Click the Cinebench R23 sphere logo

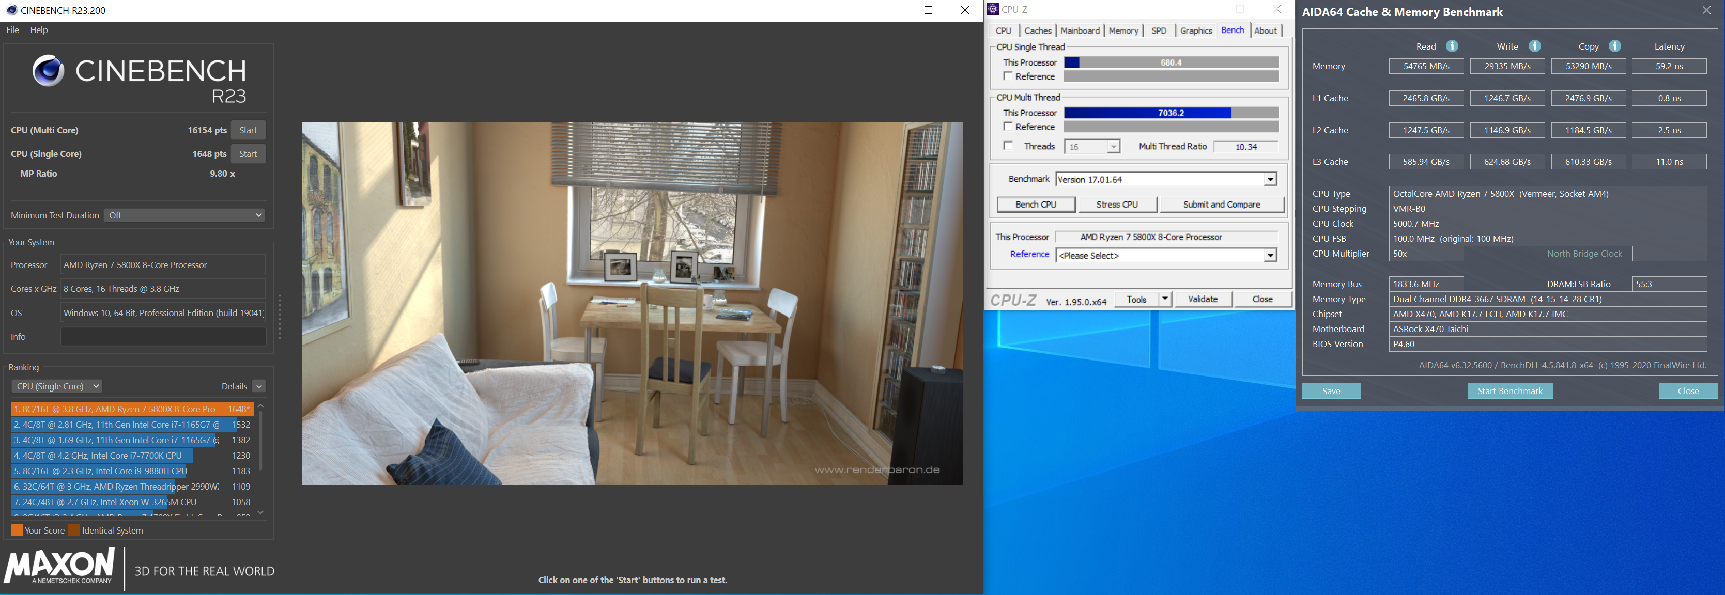48,71
